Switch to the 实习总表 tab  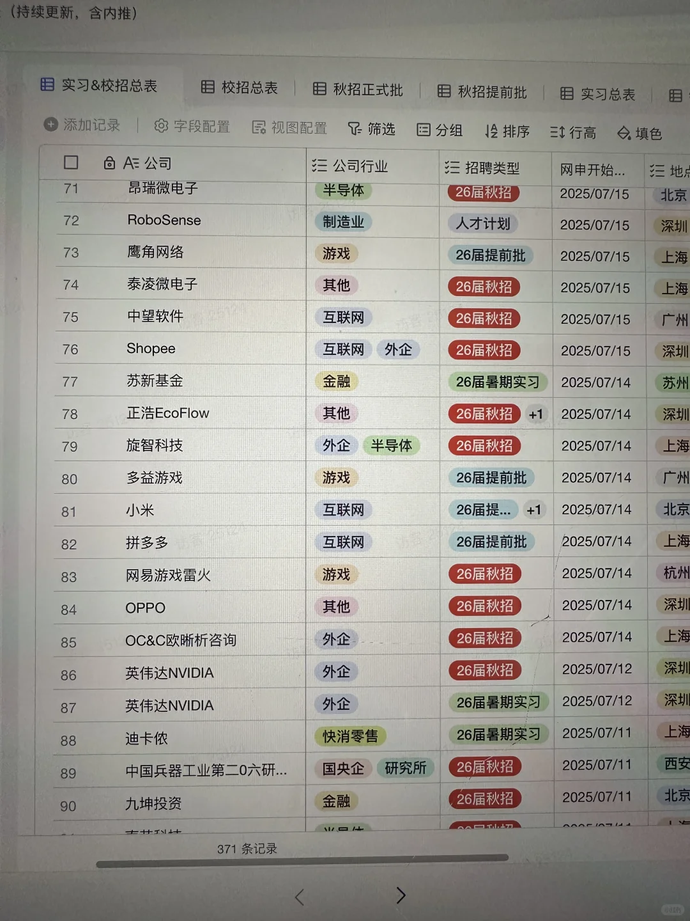[597, 94]
